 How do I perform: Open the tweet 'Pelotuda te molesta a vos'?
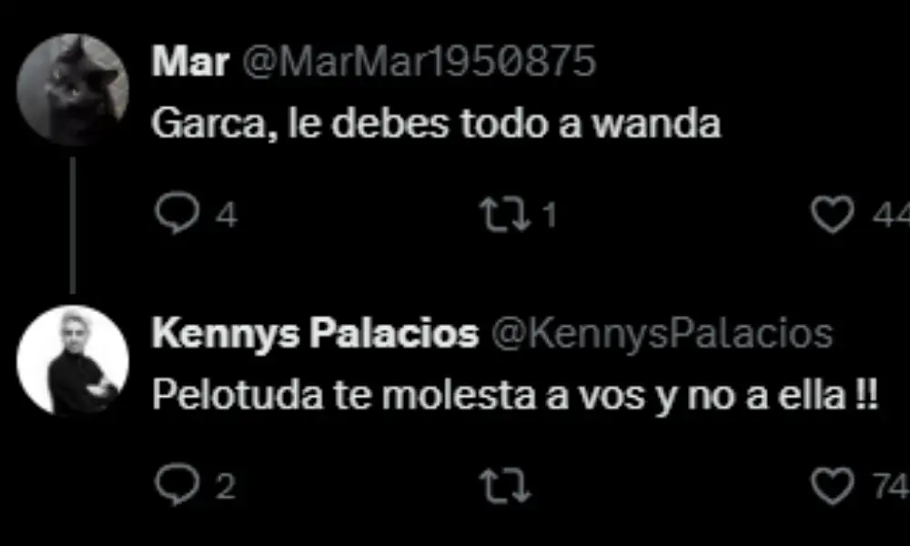pyautogui.click(x=515, y=396)
